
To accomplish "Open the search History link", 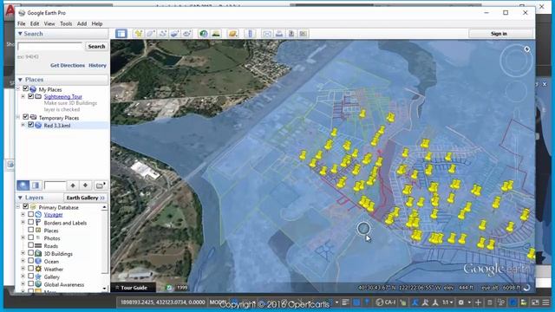I will (x=97, y=66).
